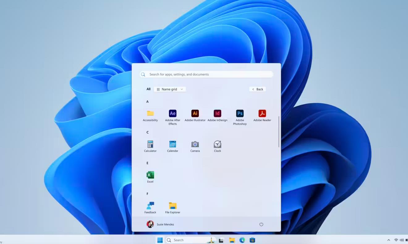
Task: Launch Adobe After Effects
Action: [172, 117]
